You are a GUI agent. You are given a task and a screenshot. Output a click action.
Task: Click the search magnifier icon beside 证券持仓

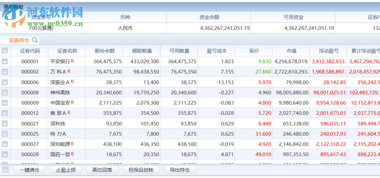point(35,40)
